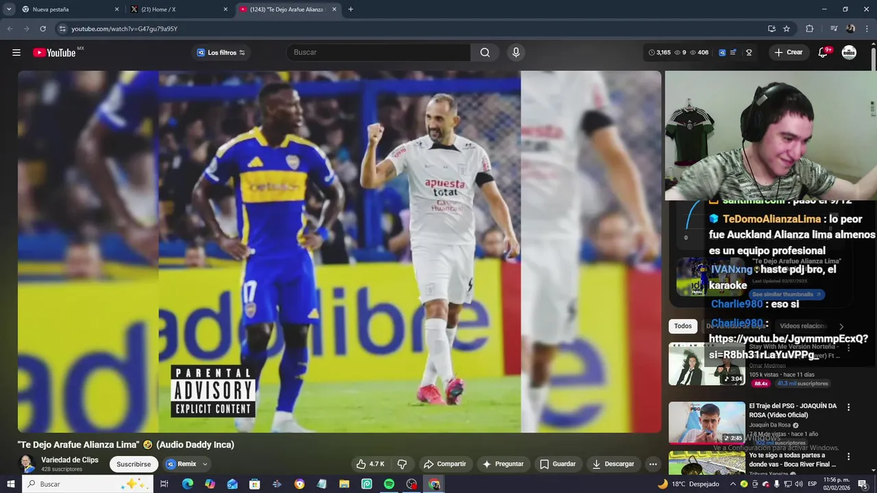877x493 pixels.
Task: Open Chrome profile avatar in the toolbar
Action: click(850, 29)
